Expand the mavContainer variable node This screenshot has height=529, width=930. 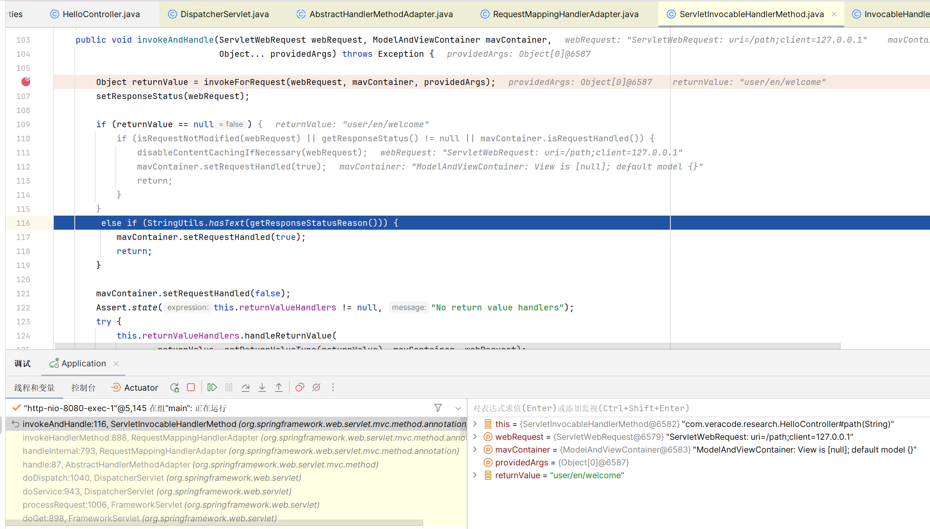(x=475, y=450)
